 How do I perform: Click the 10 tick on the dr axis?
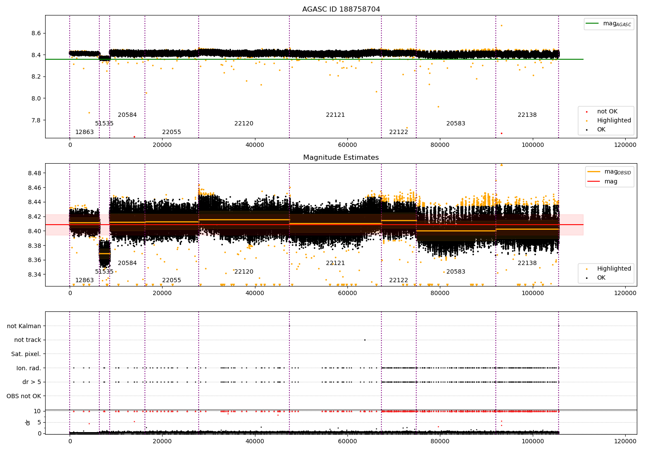pos(37,411)
